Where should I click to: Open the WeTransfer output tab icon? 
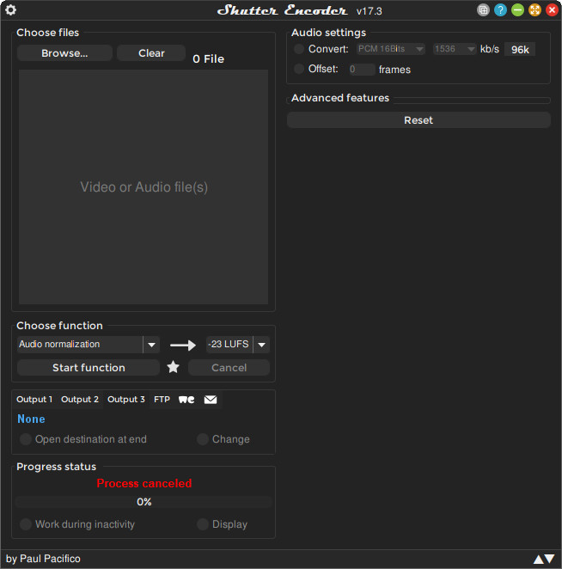click(186, 400)
